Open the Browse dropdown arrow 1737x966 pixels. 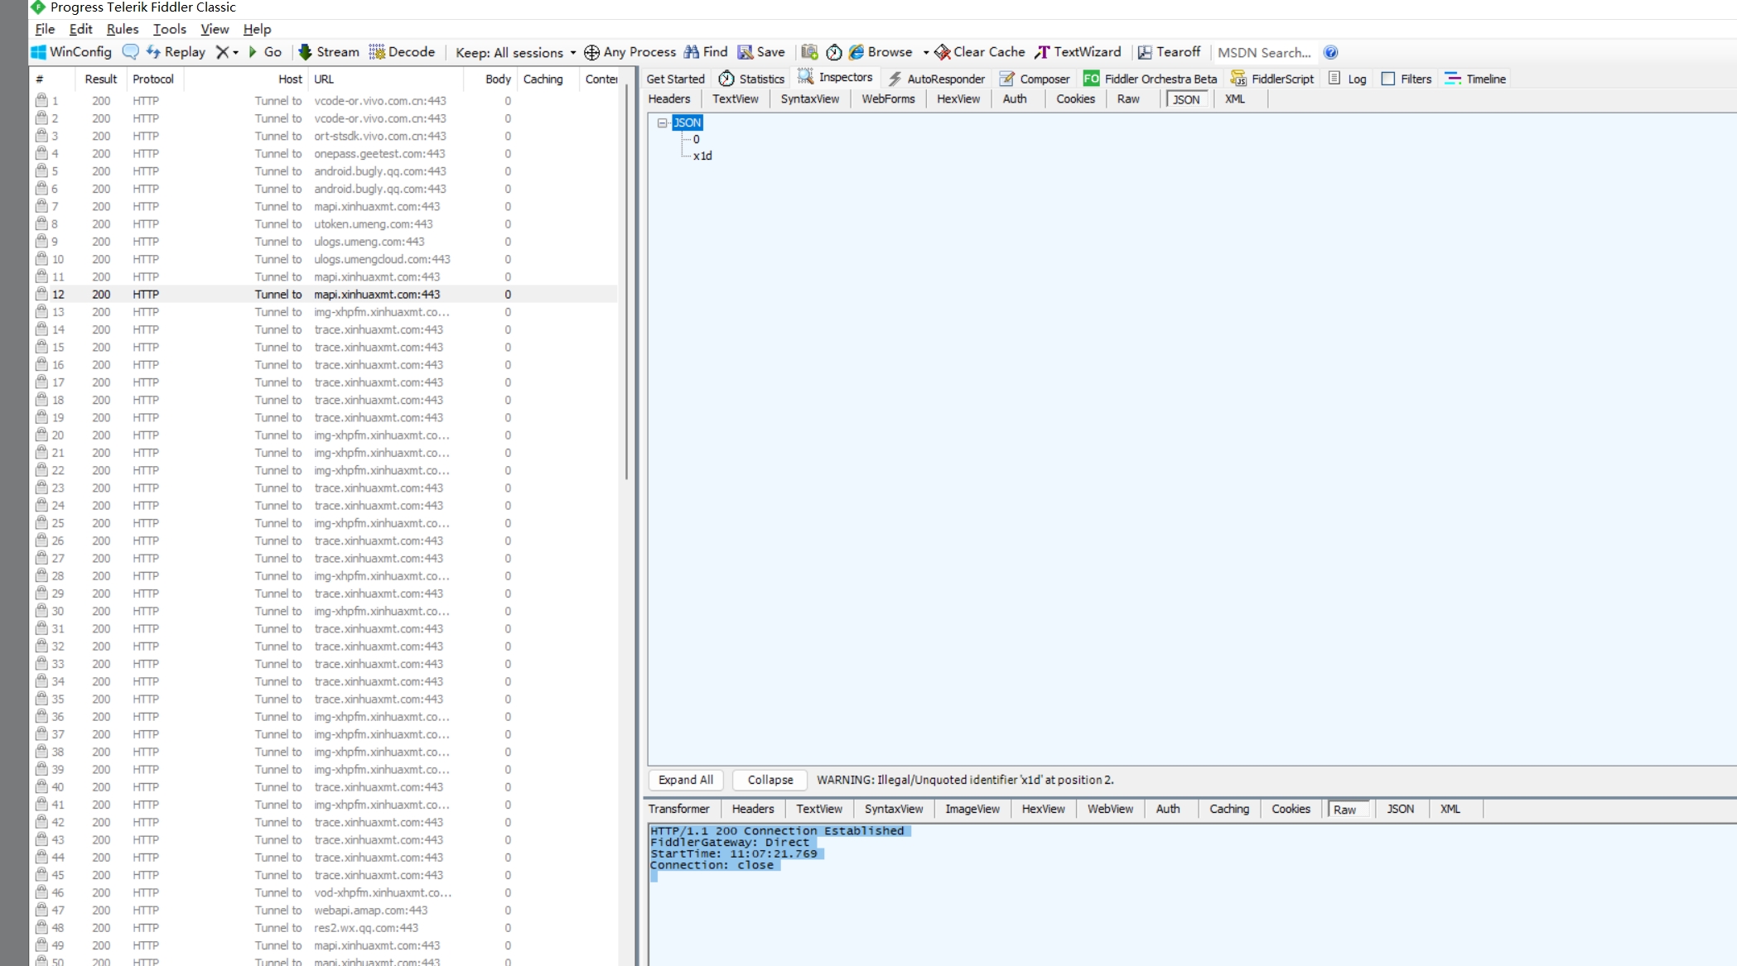(x=925, y=52)
